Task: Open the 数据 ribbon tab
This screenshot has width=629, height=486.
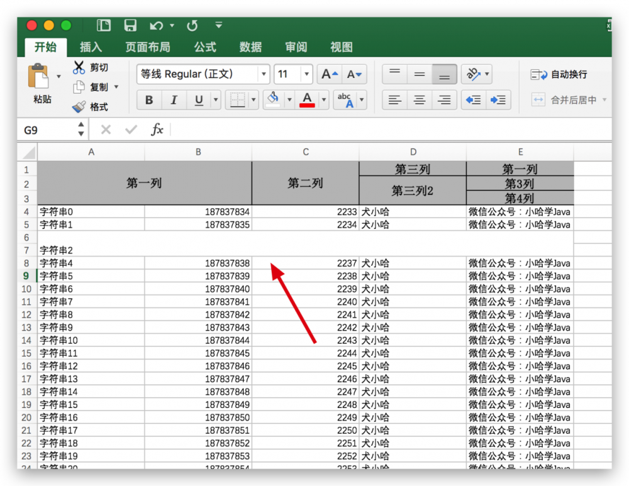Action: coord(250,47)
